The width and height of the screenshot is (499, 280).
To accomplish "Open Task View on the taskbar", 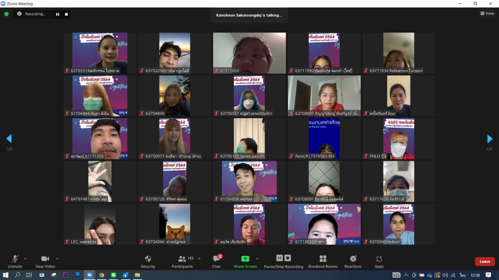I will (29, 275).
